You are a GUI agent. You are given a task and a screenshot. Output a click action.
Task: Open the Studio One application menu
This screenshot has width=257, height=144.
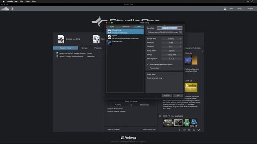click(12, 2)
